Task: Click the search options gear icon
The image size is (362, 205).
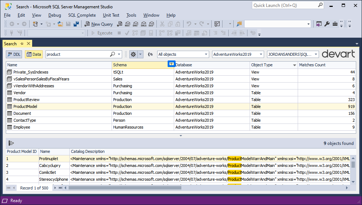Action: point(133,54)
